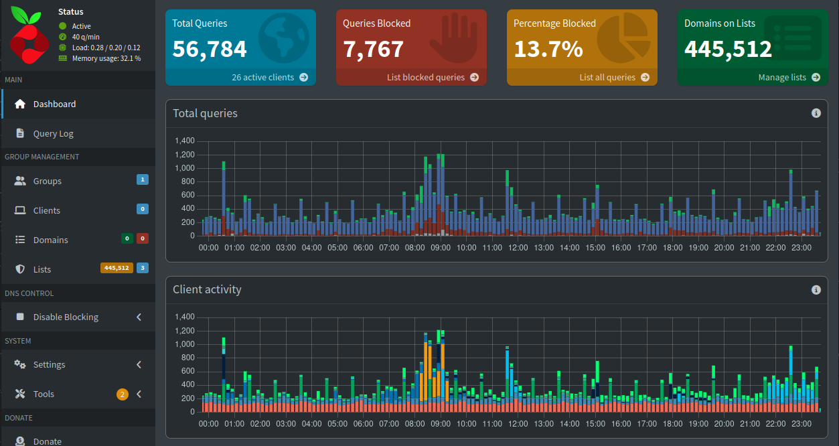
Task: Go to Clients in group management
Action: tap(47, 210)
